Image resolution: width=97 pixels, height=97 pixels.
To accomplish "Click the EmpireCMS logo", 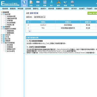I will click(x=10, y=3).
